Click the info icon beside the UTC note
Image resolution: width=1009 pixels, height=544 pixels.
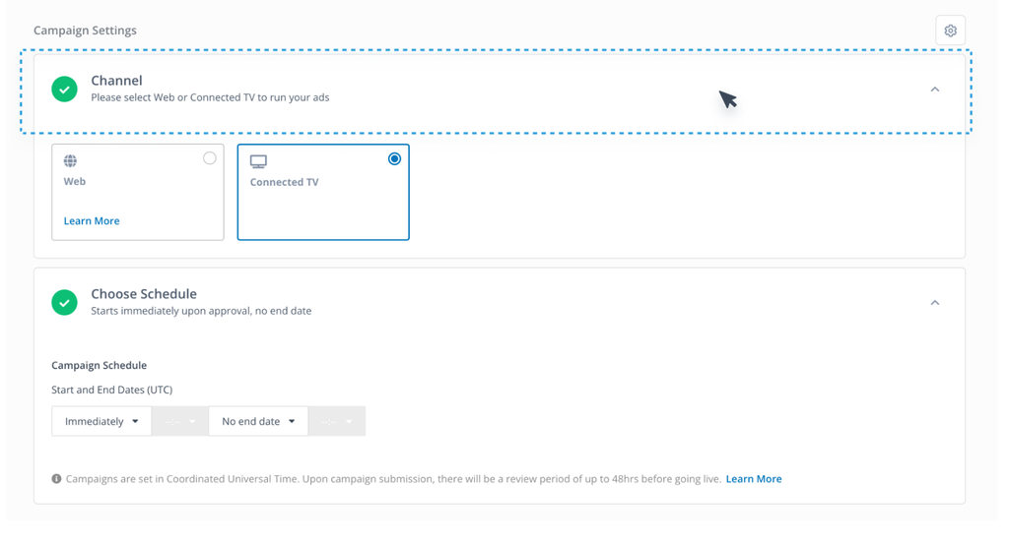pos(56,479)
